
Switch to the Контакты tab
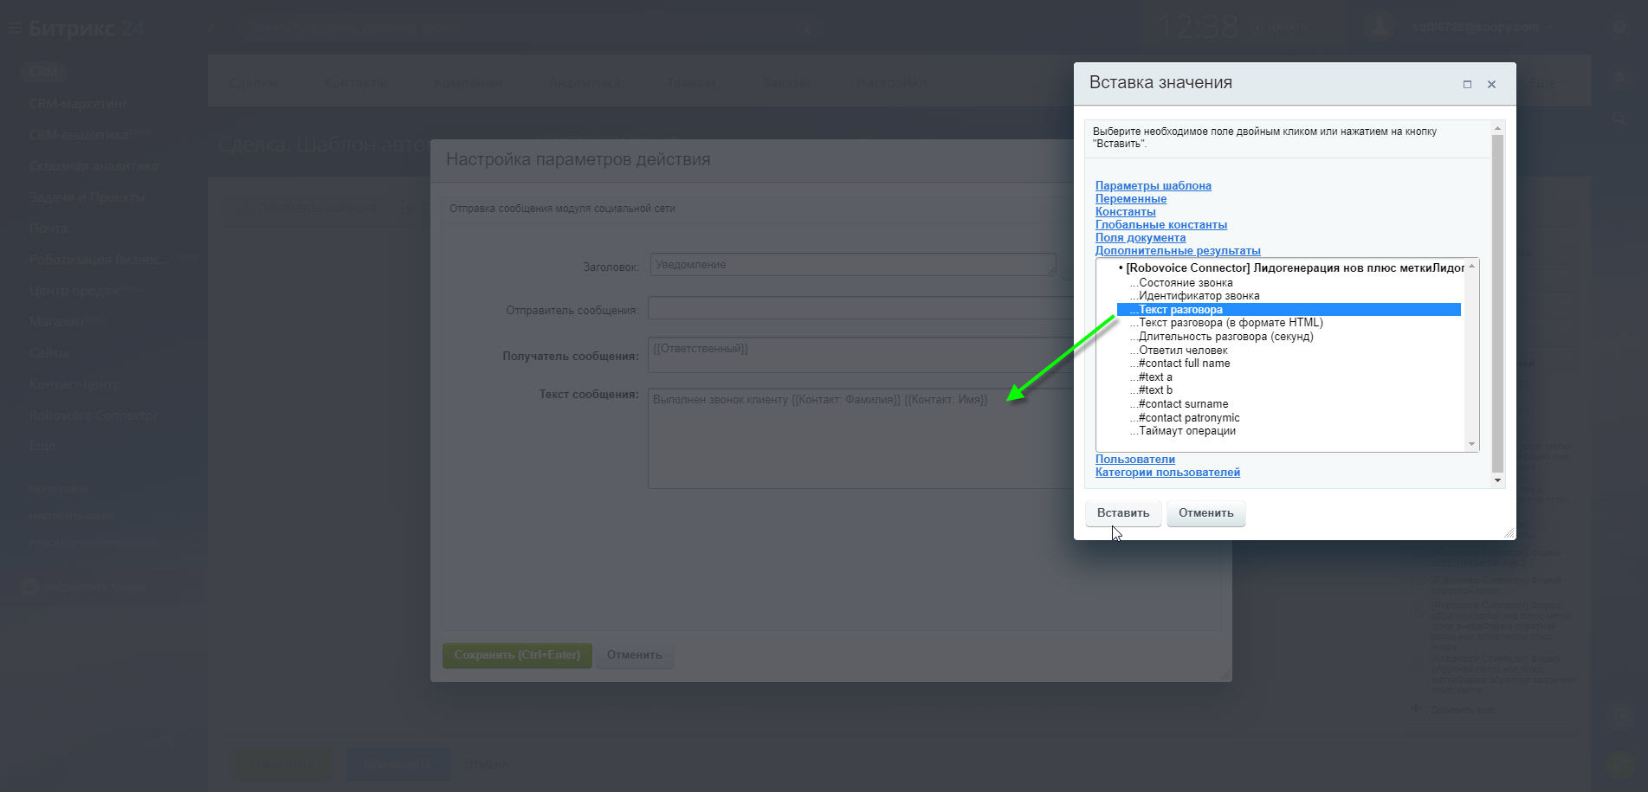pyautogui.click(x=356, y=83)
